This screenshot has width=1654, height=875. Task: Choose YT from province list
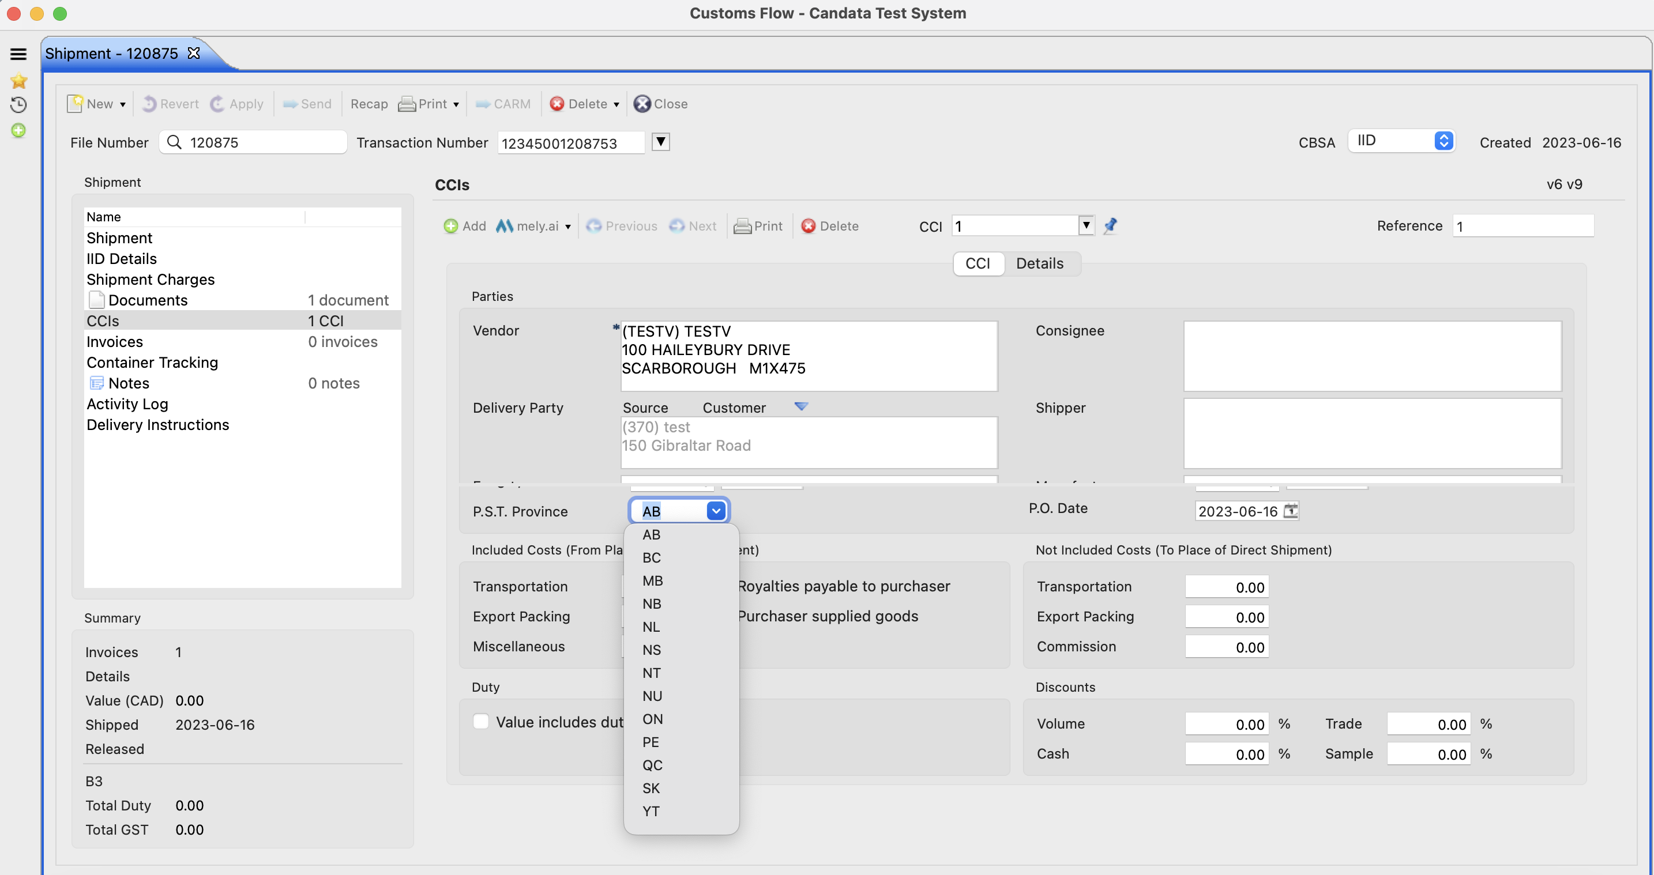tap(681, 812)
